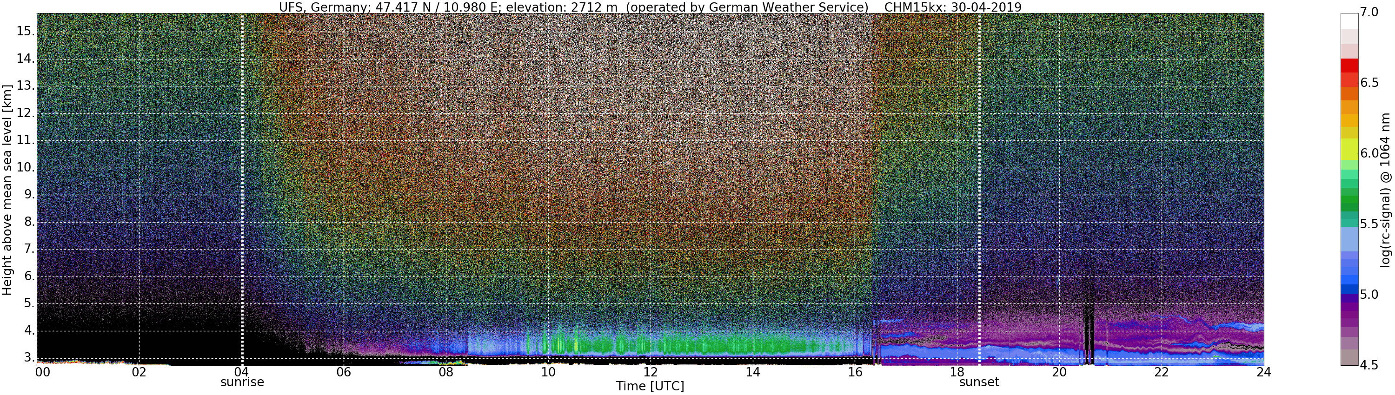Click the '4.5' colorbar tick label
The height and width of the screenshot is (395, 1395).
[1368, 366]
